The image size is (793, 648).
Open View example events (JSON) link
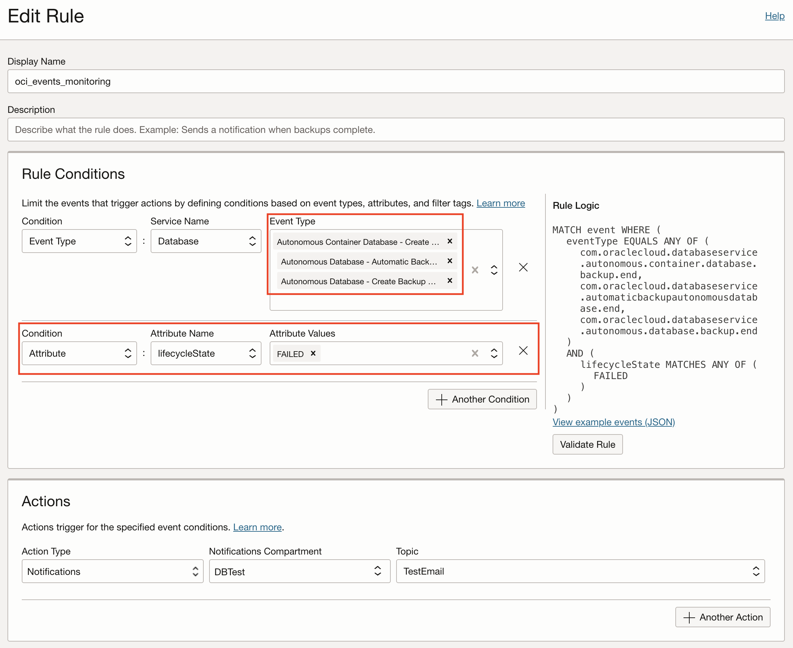tap(613, 422)
